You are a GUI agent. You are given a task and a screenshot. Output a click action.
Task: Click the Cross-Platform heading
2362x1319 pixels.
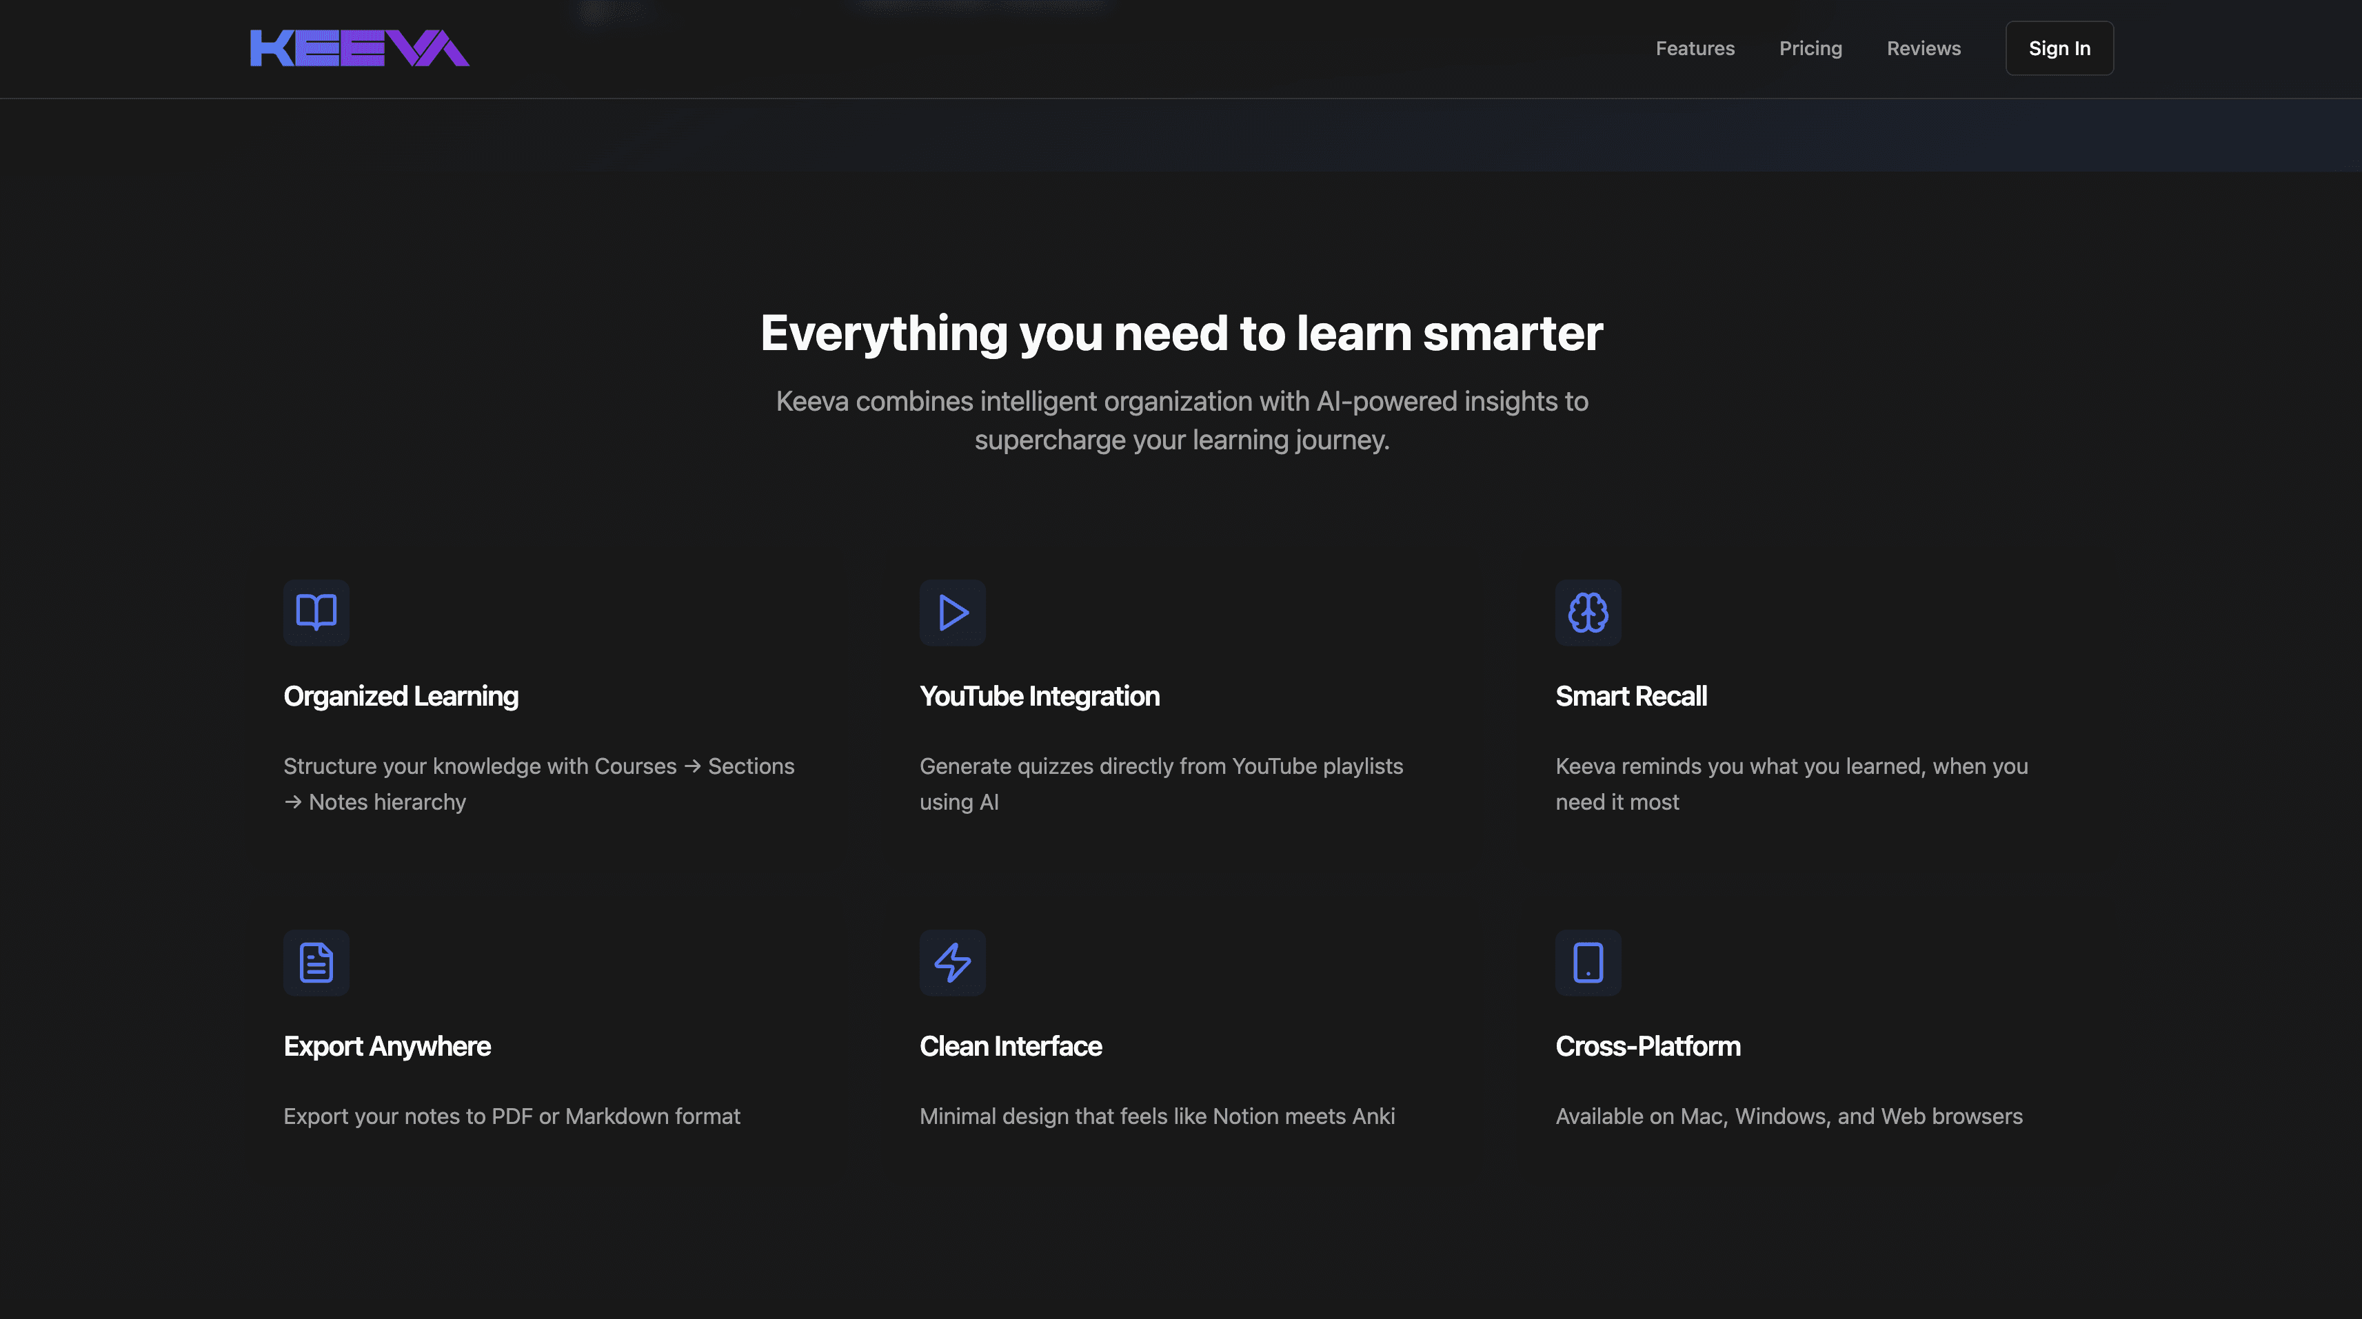(1648, 1047)
